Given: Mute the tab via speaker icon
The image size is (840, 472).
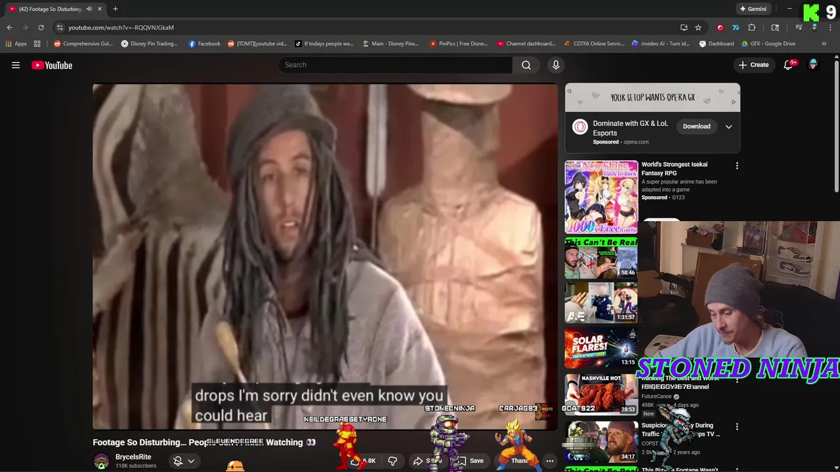Looking at the screenshot, I should 89,9.
